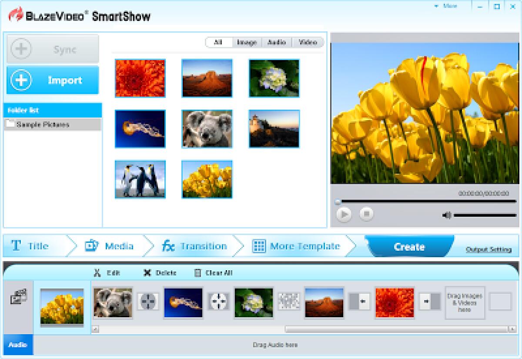Click the BlazeVideo flame logo
The width and height of the screenshot is (522, 359).
[x=15, y=14]
